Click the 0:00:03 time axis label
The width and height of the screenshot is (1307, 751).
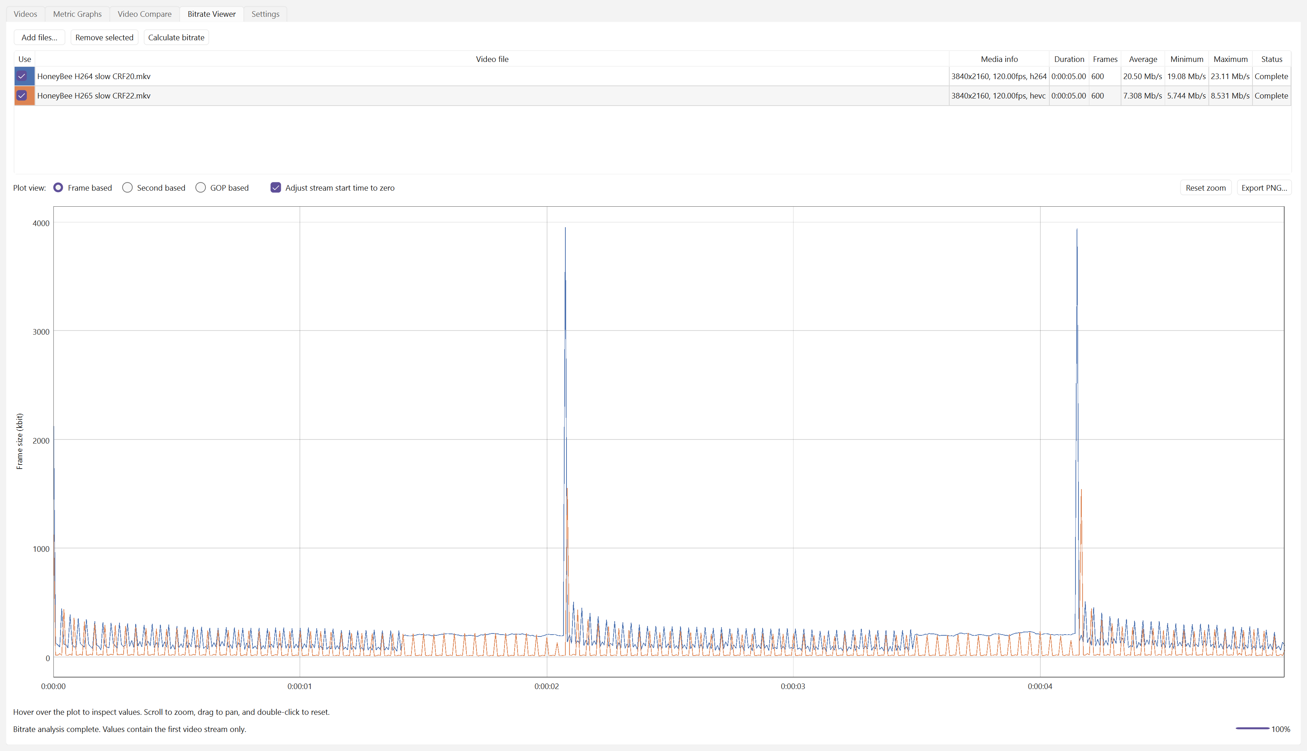[x=793, y=686]
